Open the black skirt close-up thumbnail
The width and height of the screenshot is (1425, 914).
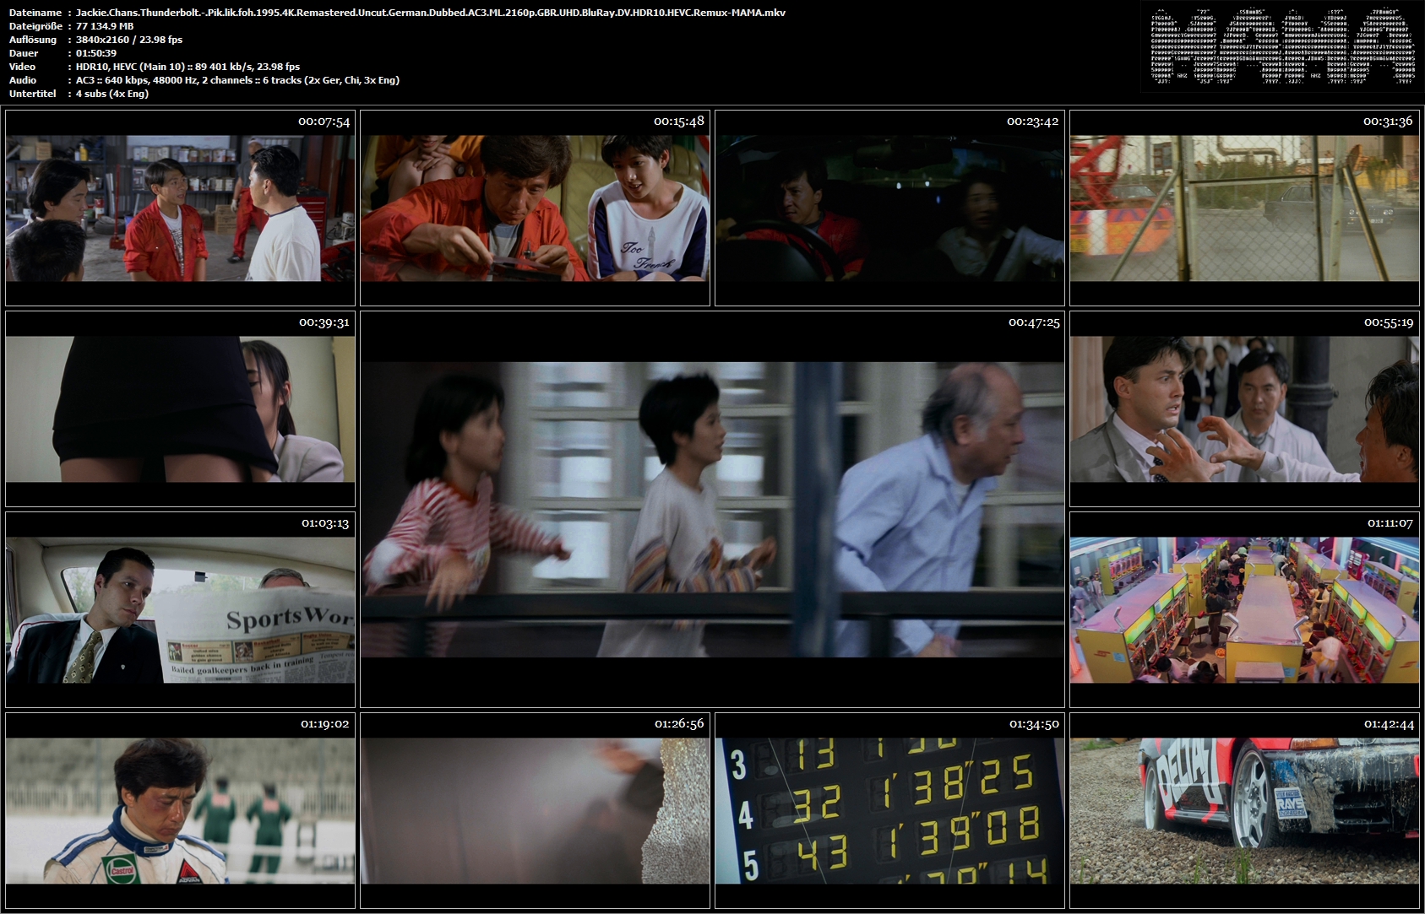click(x=180, y=409)
